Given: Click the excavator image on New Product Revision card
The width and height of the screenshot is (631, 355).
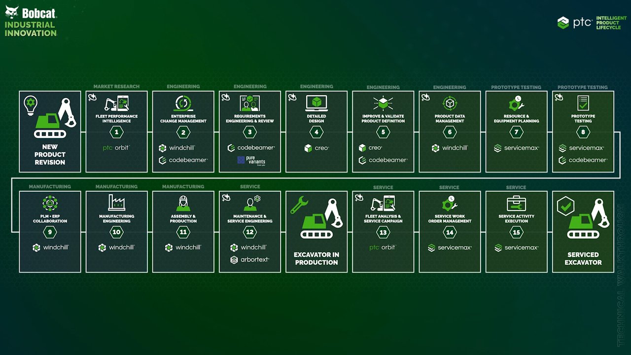Looking at the screenshot, I should [x=55, y=118].
